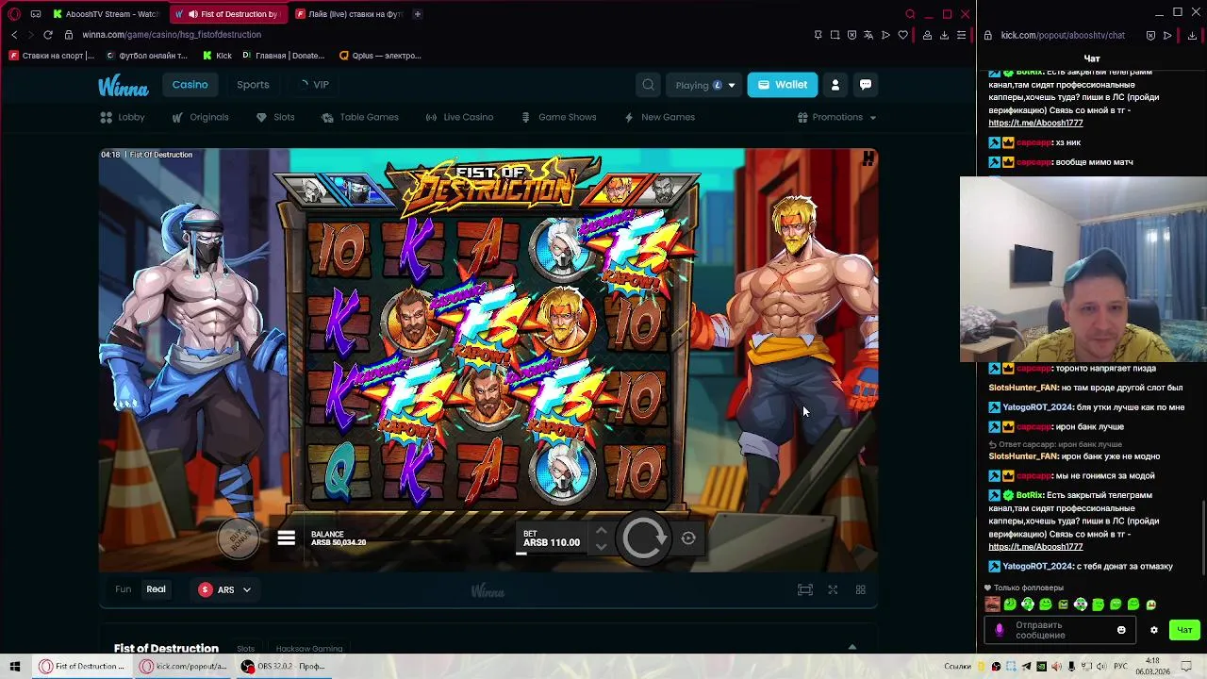Open the Winna chat bubble icon
Image resolution: width=1207 pixels, height=679 pixels.
click(x=865, y=85)
